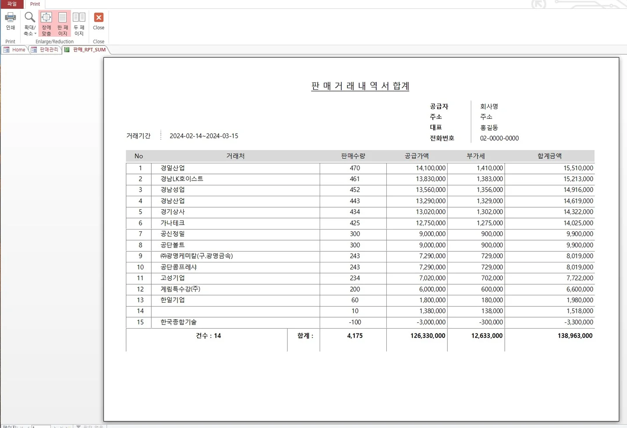Toggle the 한 페이지 one-page view

pyautogui.click(x=62, y=24)
